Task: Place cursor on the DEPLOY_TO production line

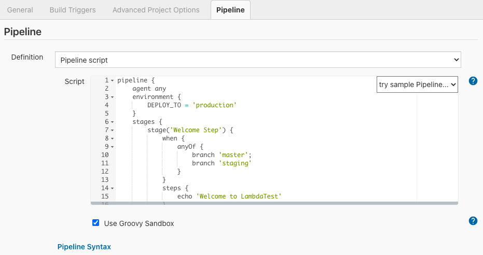Action: click(191, 105)
